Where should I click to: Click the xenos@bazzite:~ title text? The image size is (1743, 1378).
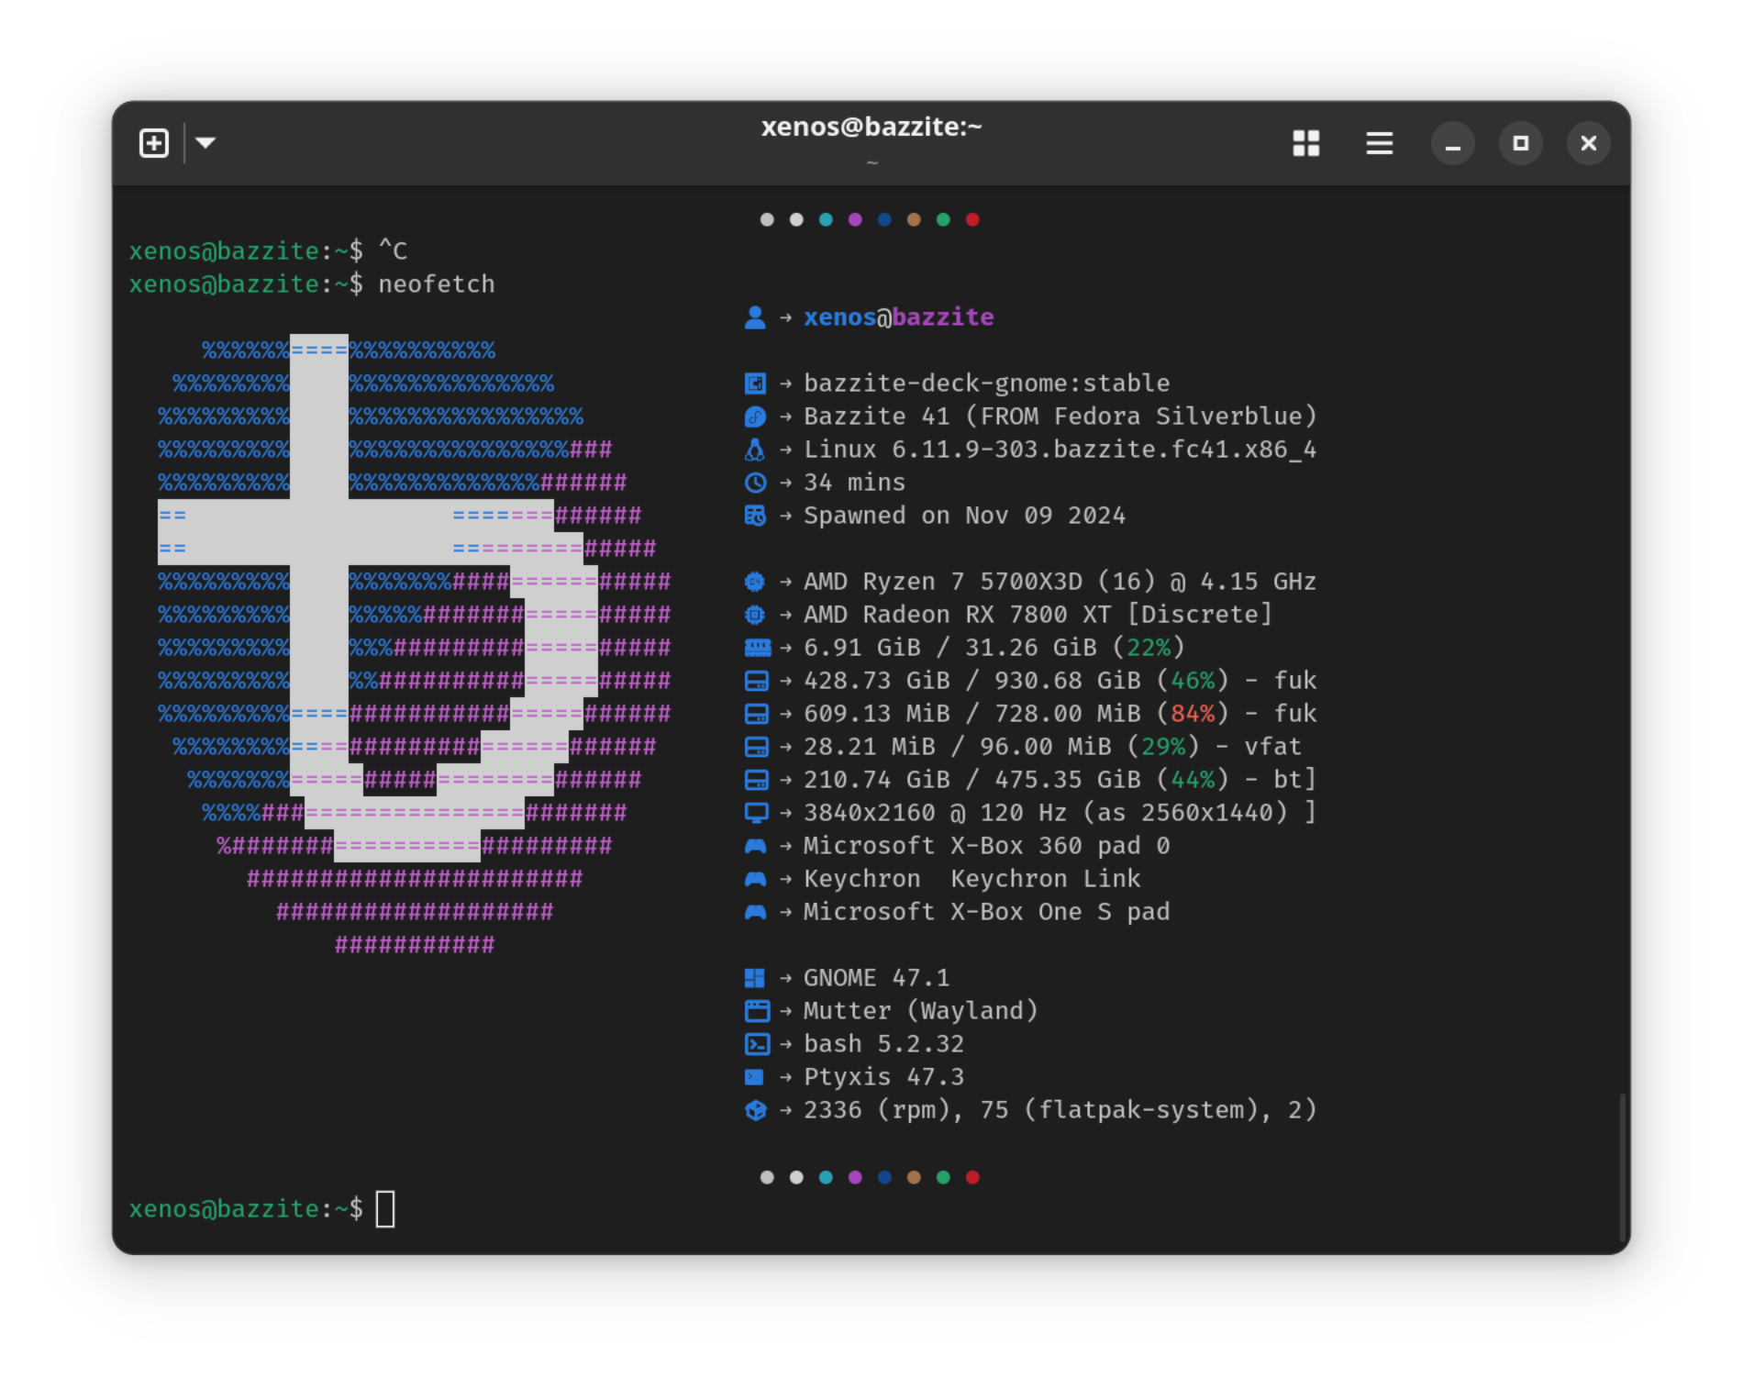click(871, 127)
